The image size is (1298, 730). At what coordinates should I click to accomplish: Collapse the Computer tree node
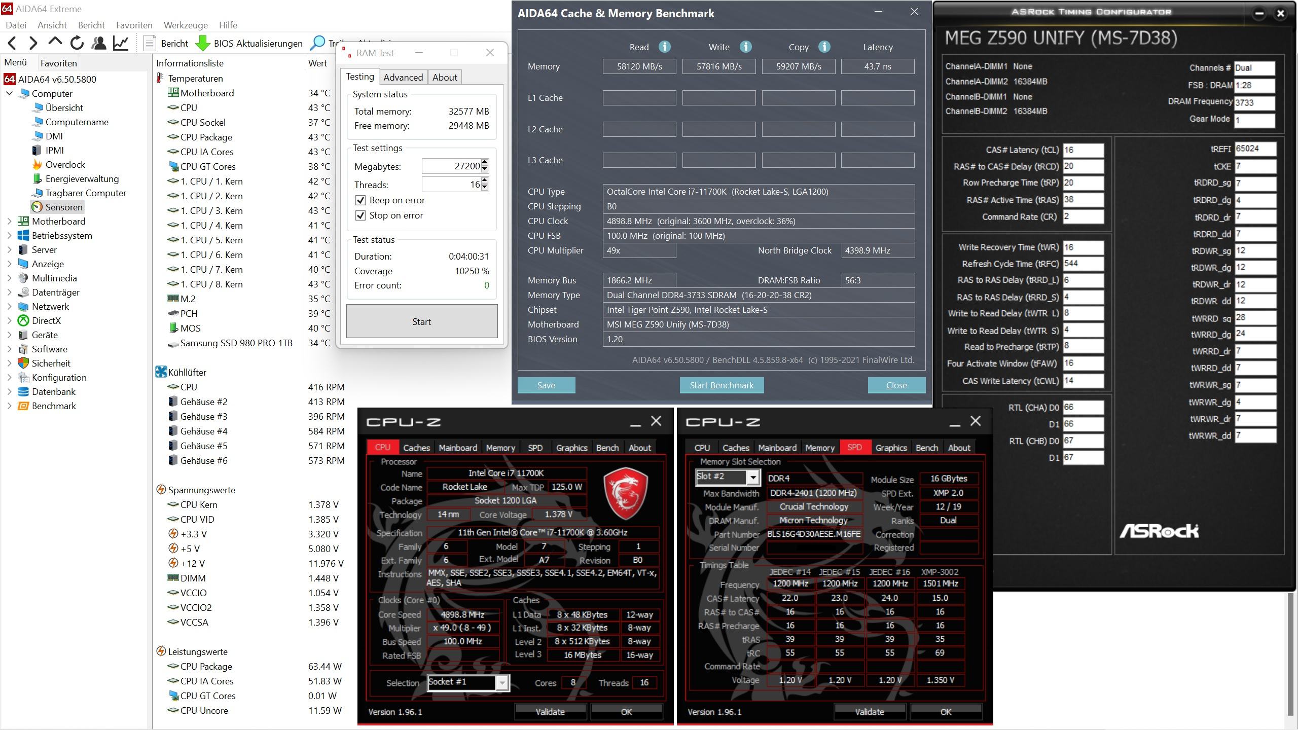tap(10, 93)
